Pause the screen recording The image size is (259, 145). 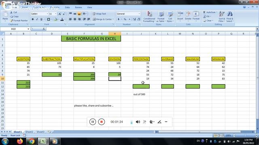coord(93,122)
